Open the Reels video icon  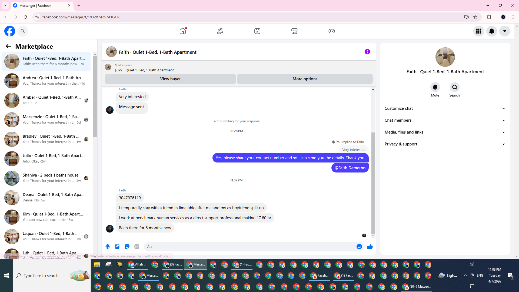click(257, 31)
